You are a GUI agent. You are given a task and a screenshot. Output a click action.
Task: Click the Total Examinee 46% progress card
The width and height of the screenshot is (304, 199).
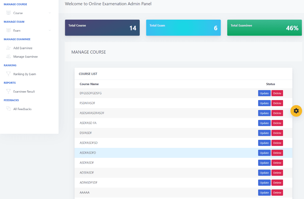(264, 28)
